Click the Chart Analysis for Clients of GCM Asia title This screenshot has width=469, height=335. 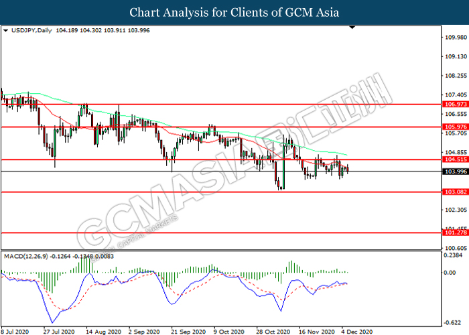234,13
